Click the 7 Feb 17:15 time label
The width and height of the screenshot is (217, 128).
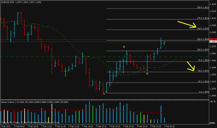click(x=128, y=127)
